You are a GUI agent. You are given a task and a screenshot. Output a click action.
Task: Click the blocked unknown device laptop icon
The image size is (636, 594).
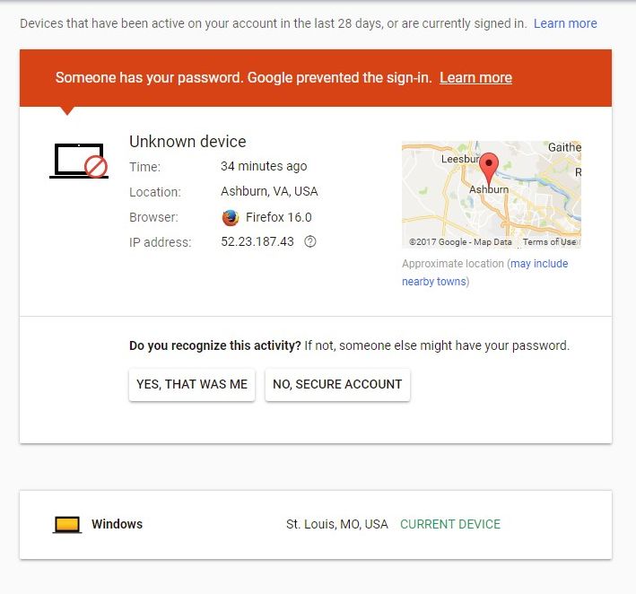pyautogui.click(x=79, y=161)
